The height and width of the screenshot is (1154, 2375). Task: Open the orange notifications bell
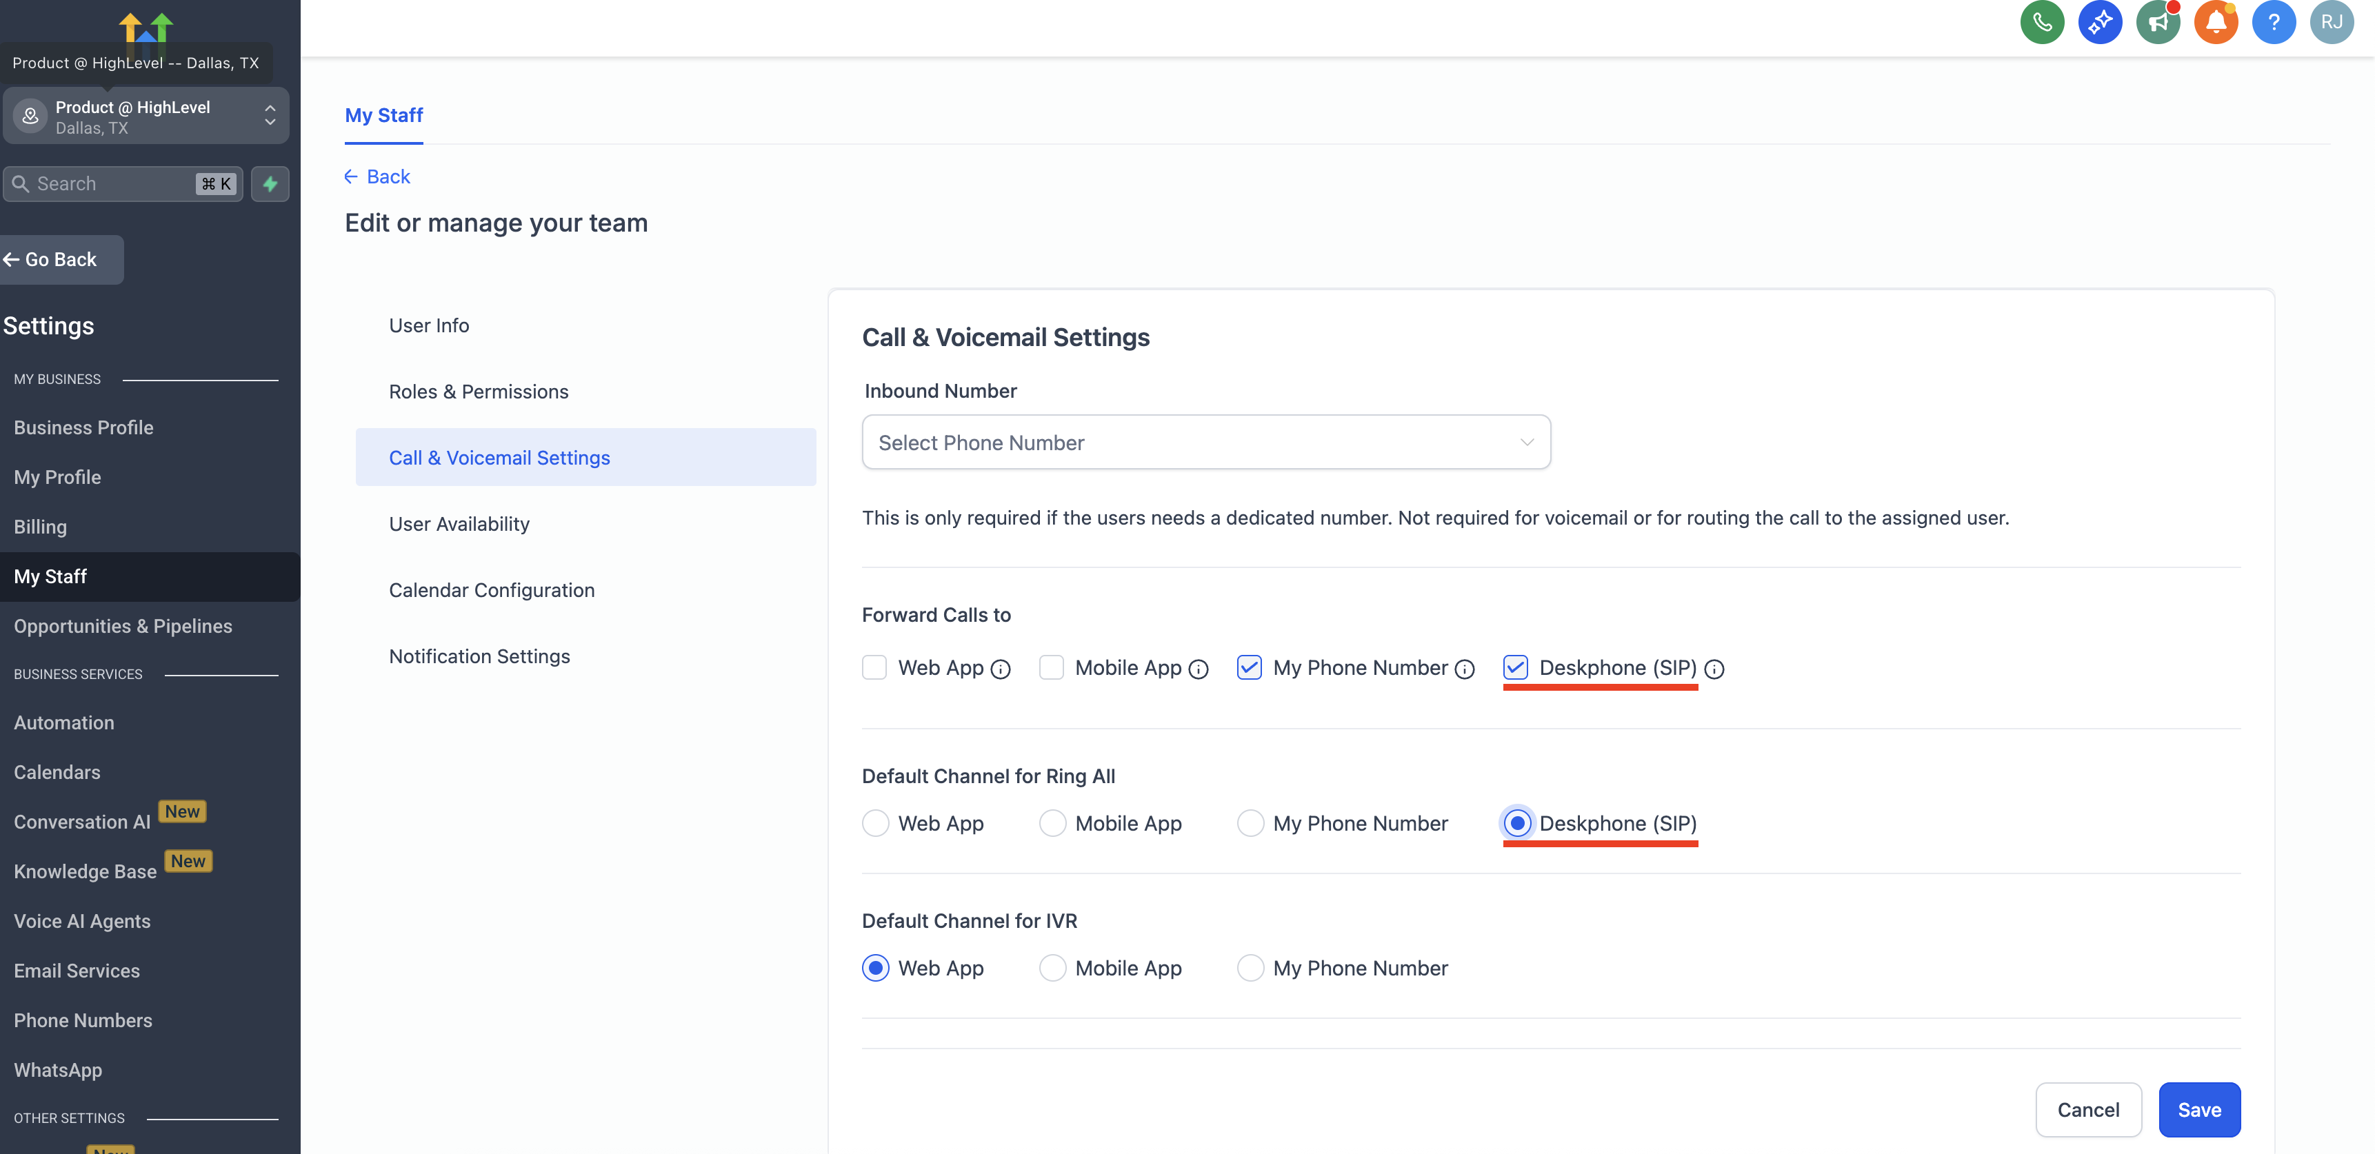(2216, 22)
